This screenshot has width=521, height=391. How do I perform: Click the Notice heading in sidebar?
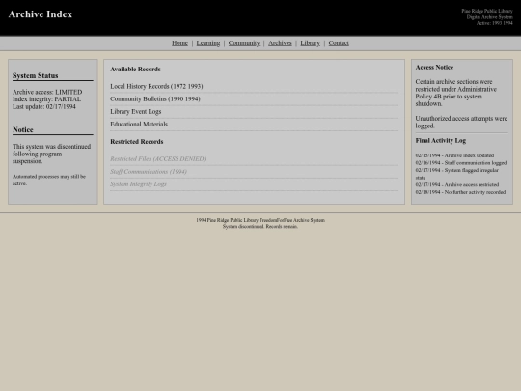[23, 129]
